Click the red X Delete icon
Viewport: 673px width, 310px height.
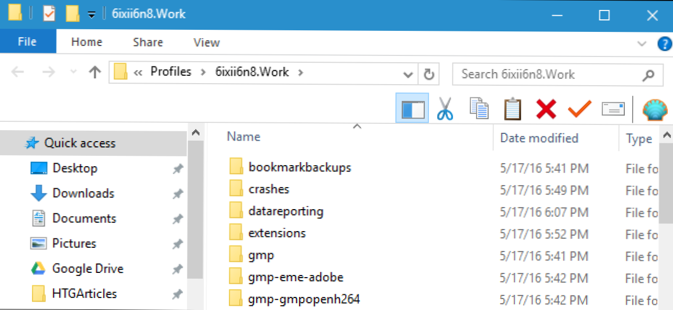(x=546, y=109)
